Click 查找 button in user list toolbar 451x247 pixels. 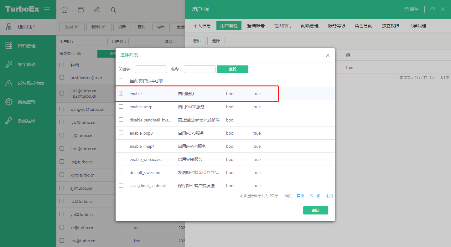[142, 27]
